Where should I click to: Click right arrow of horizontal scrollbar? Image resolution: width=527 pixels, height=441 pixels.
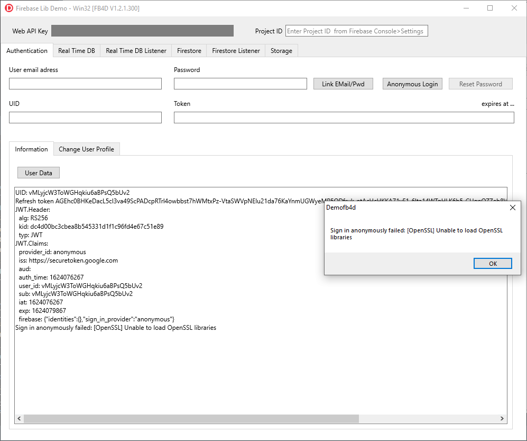coord(502,418)
